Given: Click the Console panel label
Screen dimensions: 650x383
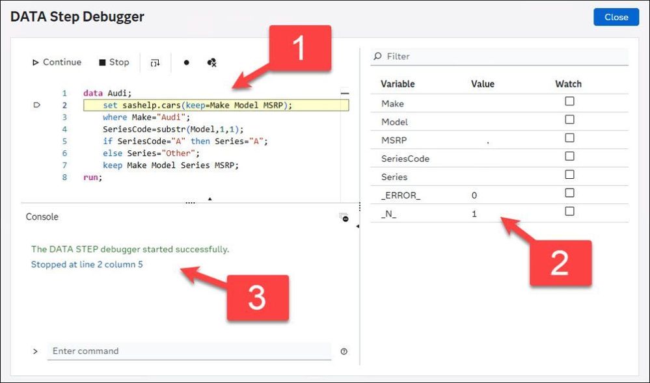Looking at the screenshot, I should (x=42, y=217).
